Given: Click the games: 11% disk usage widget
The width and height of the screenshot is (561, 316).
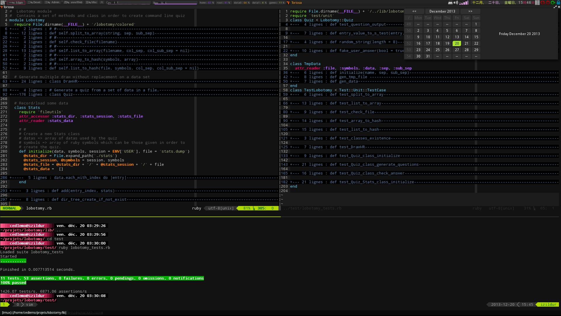Looking at the screenshot, I should tap(277, 3).
